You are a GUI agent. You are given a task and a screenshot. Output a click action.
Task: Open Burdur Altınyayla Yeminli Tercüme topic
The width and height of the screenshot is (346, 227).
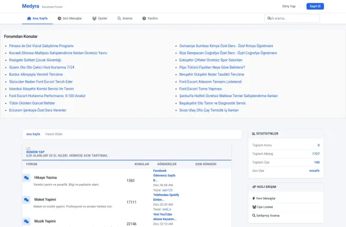[36, 74]
